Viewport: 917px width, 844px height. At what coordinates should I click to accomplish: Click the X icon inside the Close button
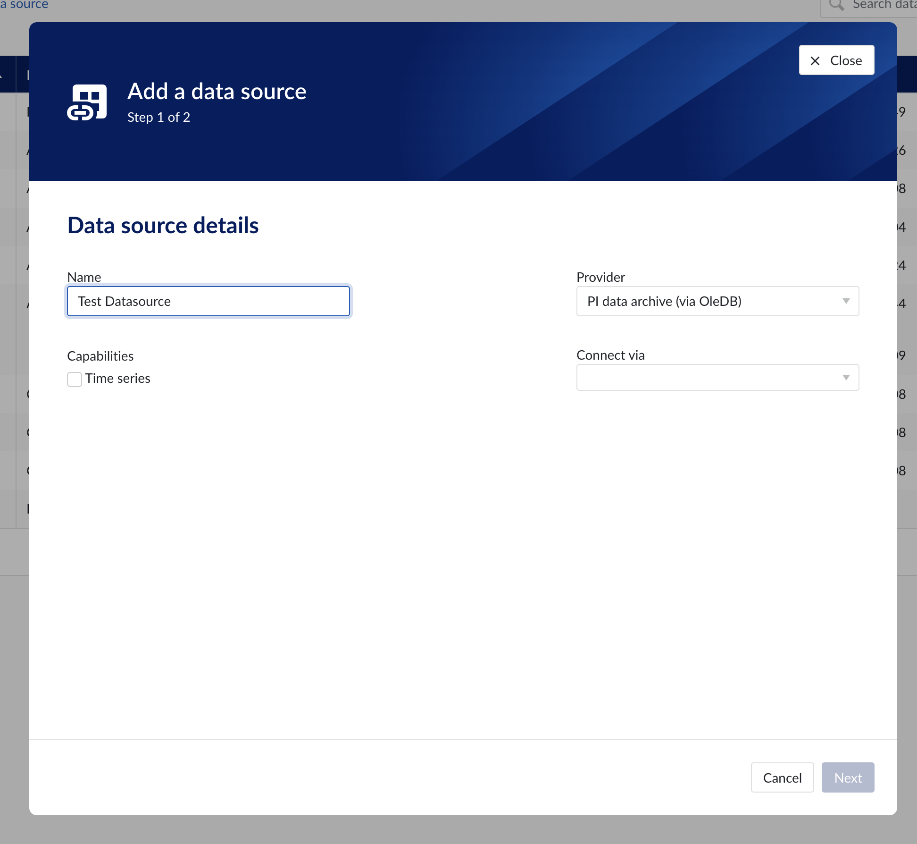(x=814, y=60)
